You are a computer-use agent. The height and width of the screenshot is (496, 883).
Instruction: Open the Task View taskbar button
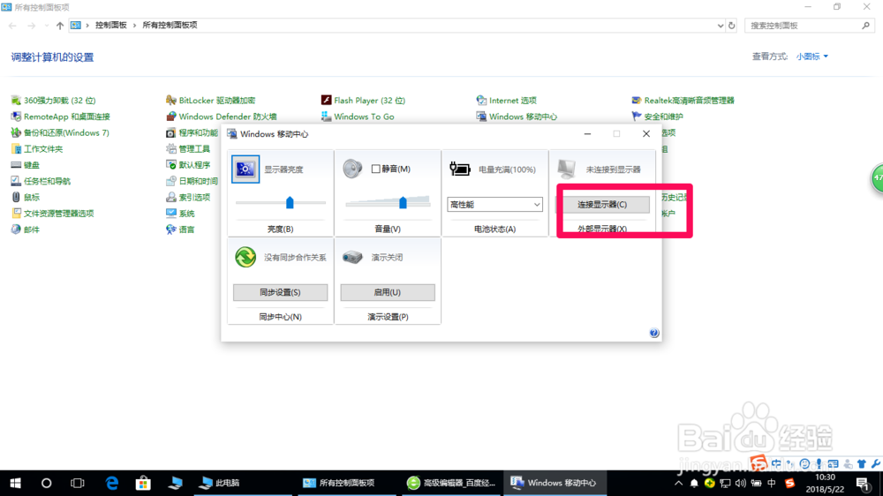click(x=77, y=483)
